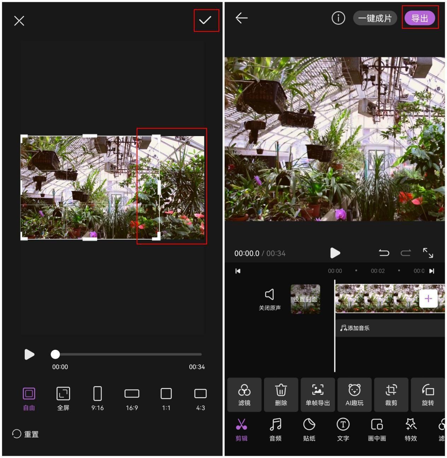Image resolution: width=447 pixels, height=458 pixels.
Task: Switch to the 特效 effects tab
Action: click(411, 430)
